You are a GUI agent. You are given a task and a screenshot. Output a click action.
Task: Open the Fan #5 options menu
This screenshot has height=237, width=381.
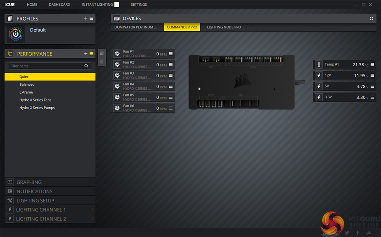click(171, 97)
